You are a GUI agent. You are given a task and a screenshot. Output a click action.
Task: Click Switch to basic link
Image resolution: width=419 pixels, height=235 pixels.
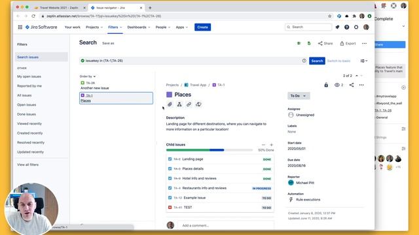coord(338,61)
